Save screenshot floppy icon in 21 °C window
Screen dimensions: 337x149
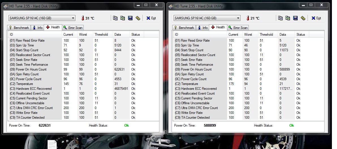point(295,18)
